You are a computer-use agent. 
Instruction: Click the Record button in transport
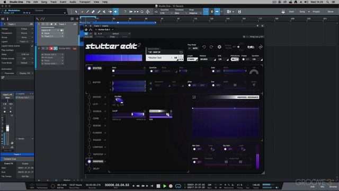click(171, 186)
